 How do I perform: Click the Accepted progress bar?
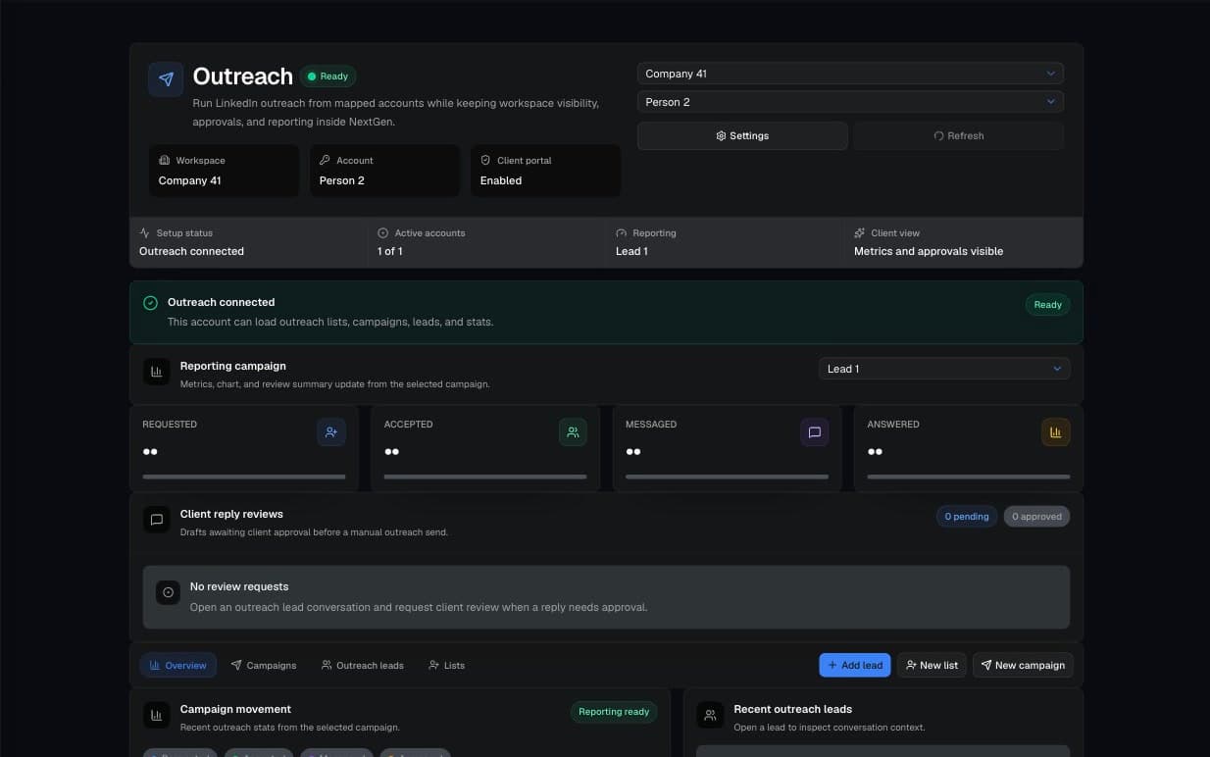[x=485, y=477]
